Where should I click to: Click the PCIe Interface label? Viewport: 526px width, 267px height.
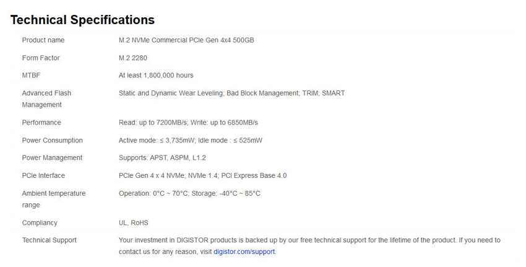[x=43, y=175]
